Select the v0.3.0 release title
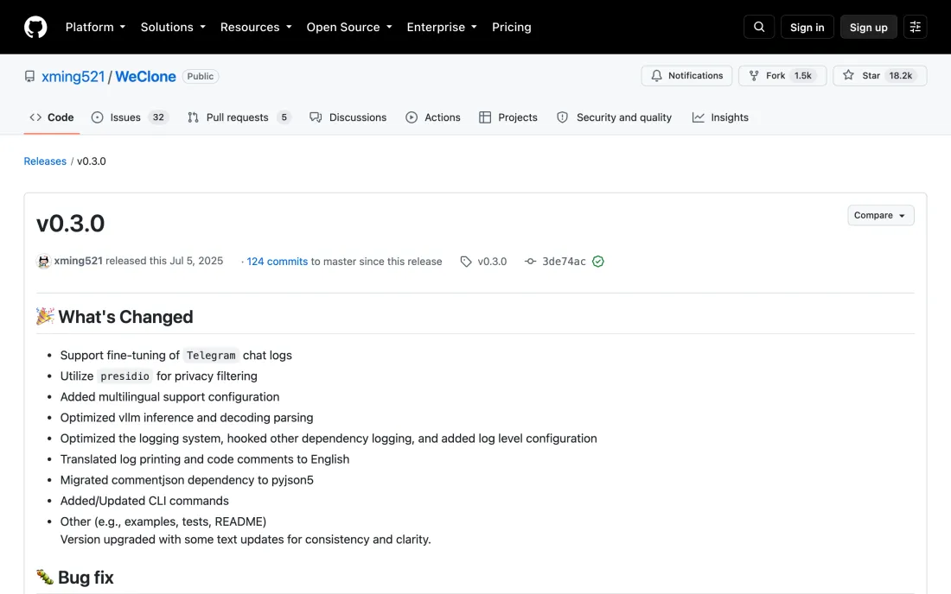 click(x=70, y=224)
